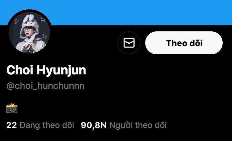The width and height of the screenshot is (232, 141).
Task: Click the star doodle in avatar's top-left
Action: (x=16, y=21)
